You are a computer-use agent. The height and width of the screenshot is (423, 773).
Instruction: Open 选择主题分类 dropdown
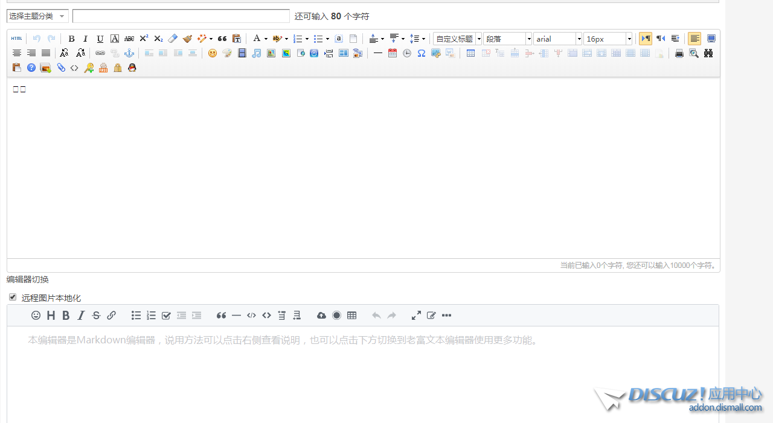[x=37, y=16]
